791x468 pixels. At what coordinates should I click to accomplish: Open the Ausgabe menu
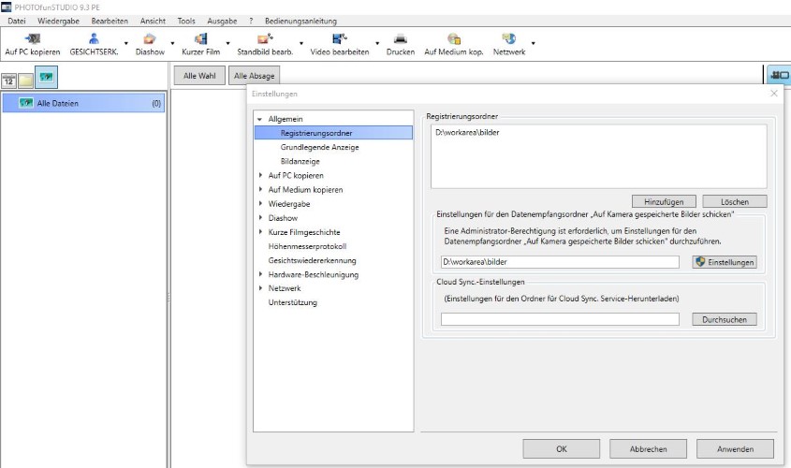click(222, 21)
